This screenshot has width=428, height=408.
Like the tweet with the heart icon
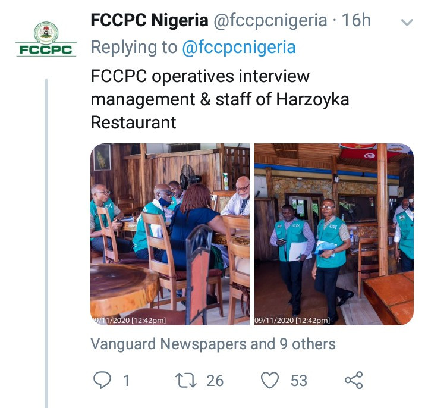[x=270, y=380]
